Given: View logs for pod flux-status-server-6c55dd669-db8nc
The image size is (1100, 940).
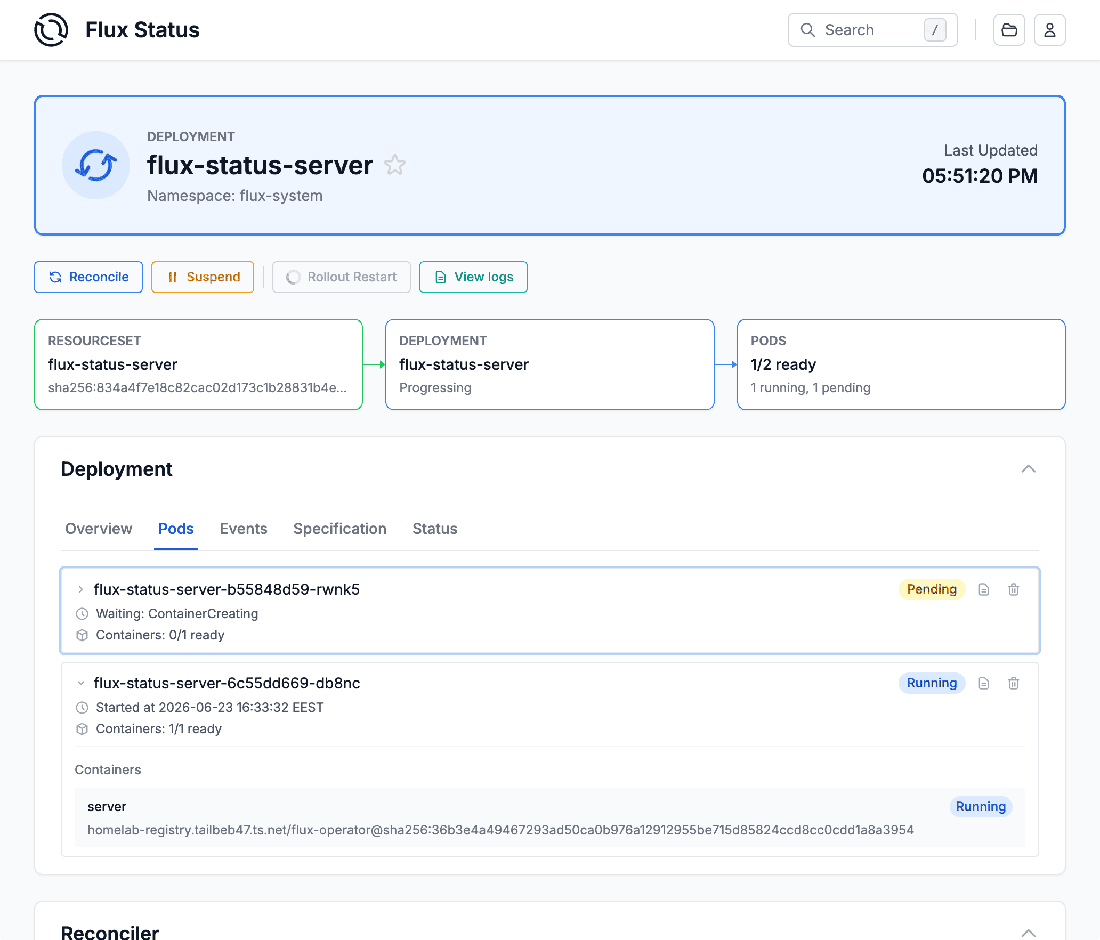Looking at the screenshot, I should (984, 683).
